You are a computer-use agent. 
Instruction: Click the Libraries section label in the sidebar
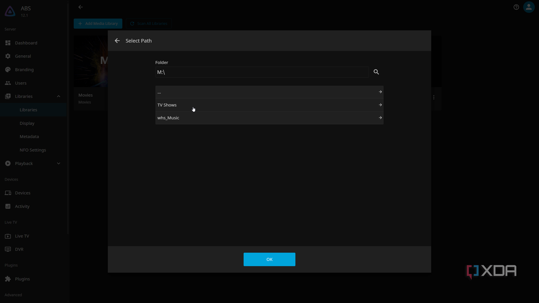[24, 96]
